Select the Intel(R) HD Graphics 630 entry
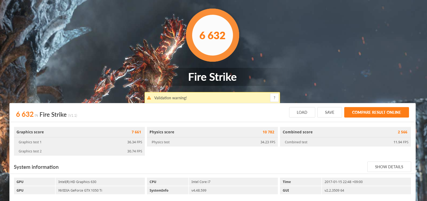The image size is (427, 201). click(x=77, y=182)
